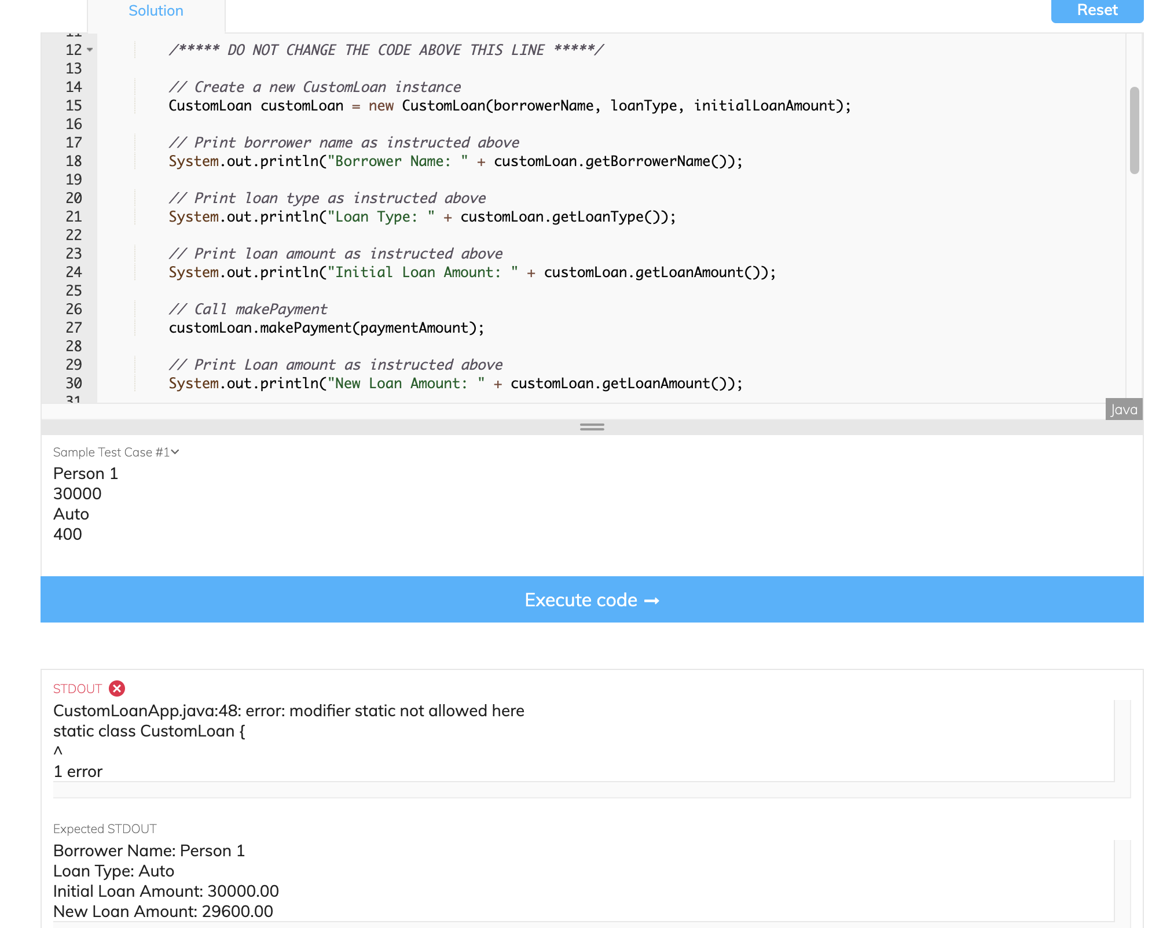The image size is (1152, 928).
Task: Click the panel divider handle icon
Action: click(592, 427)
